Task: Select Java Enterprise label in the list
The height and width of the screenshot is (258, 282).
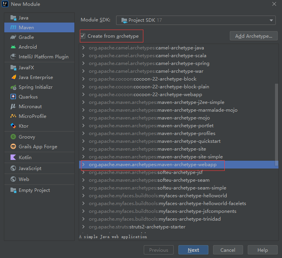Action: (36, 77)
